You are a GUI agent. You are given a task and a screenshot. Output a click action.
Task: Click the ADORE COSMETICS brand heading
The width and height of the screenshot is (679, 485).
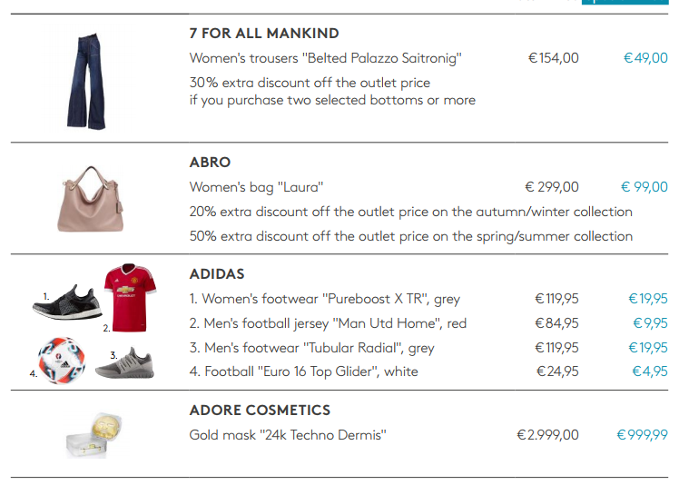[260, 411]
